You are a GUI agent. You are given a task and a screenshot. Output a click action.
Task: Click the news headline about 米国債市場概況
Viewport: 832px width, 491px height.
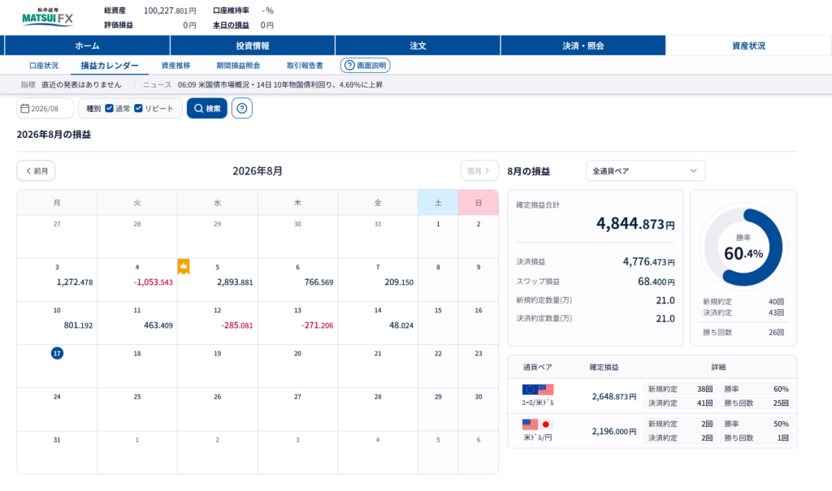280,84
